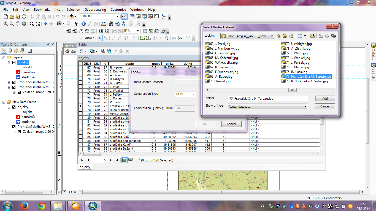Click Cancel in the Load dialog
The width and height of the screenshot is (376, 211).
[x=231, y=124]
